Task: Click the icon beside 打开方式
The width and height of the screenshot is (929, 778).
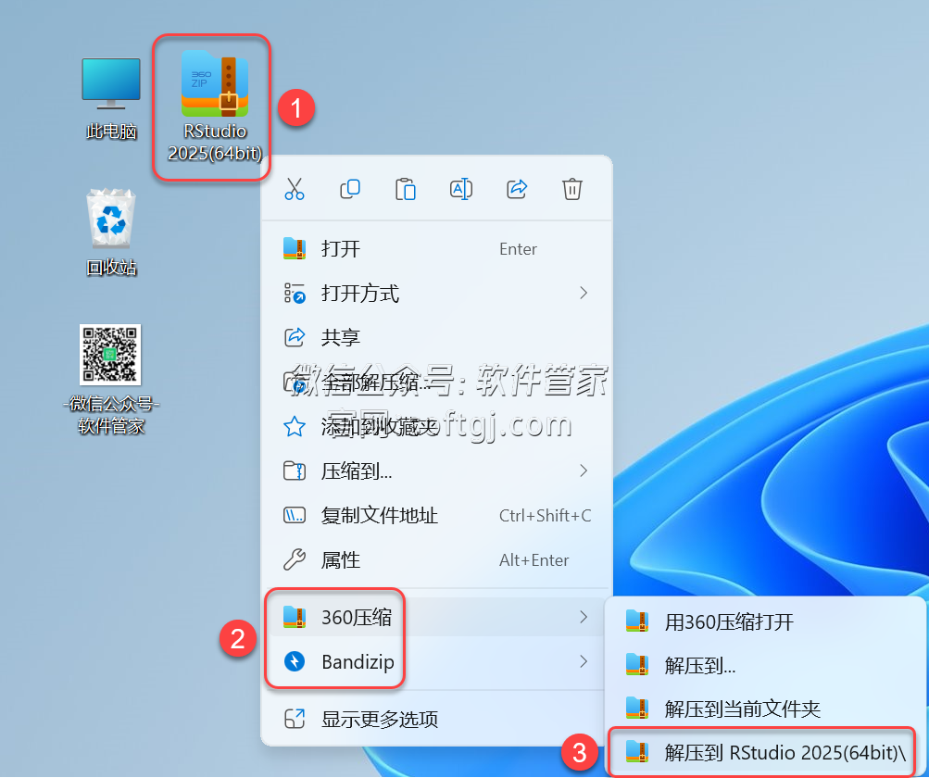Action: (x=295, y=294)
